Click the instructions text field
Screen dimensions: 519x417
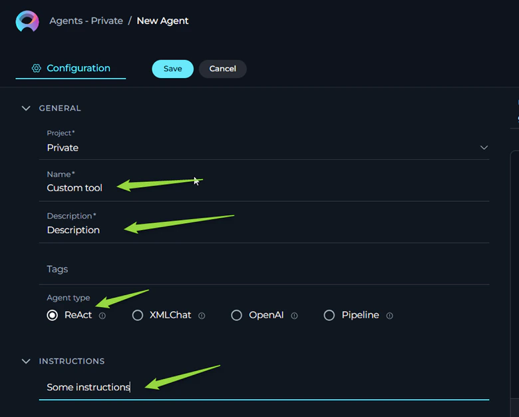[x=263, y=387]
